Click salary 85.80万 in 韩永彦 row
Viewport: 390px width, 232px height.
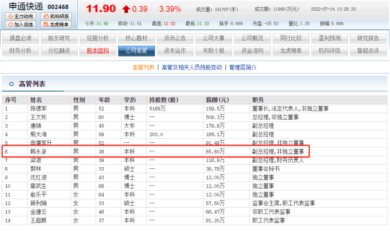[215, 151]
